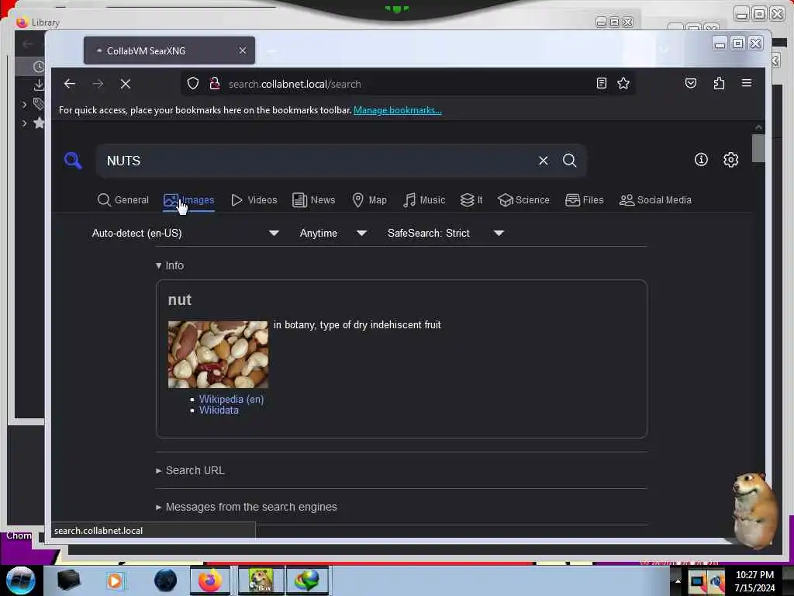Screen dimensions: 794x596
Task: Toggle reader view icon in address bar
Action: [601, 83]
